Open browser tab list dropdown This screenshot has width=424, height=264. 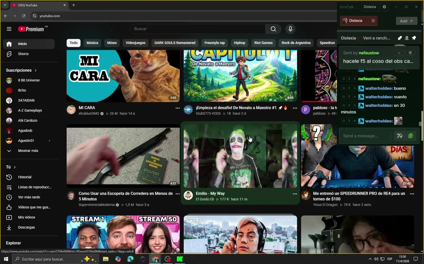5,5
